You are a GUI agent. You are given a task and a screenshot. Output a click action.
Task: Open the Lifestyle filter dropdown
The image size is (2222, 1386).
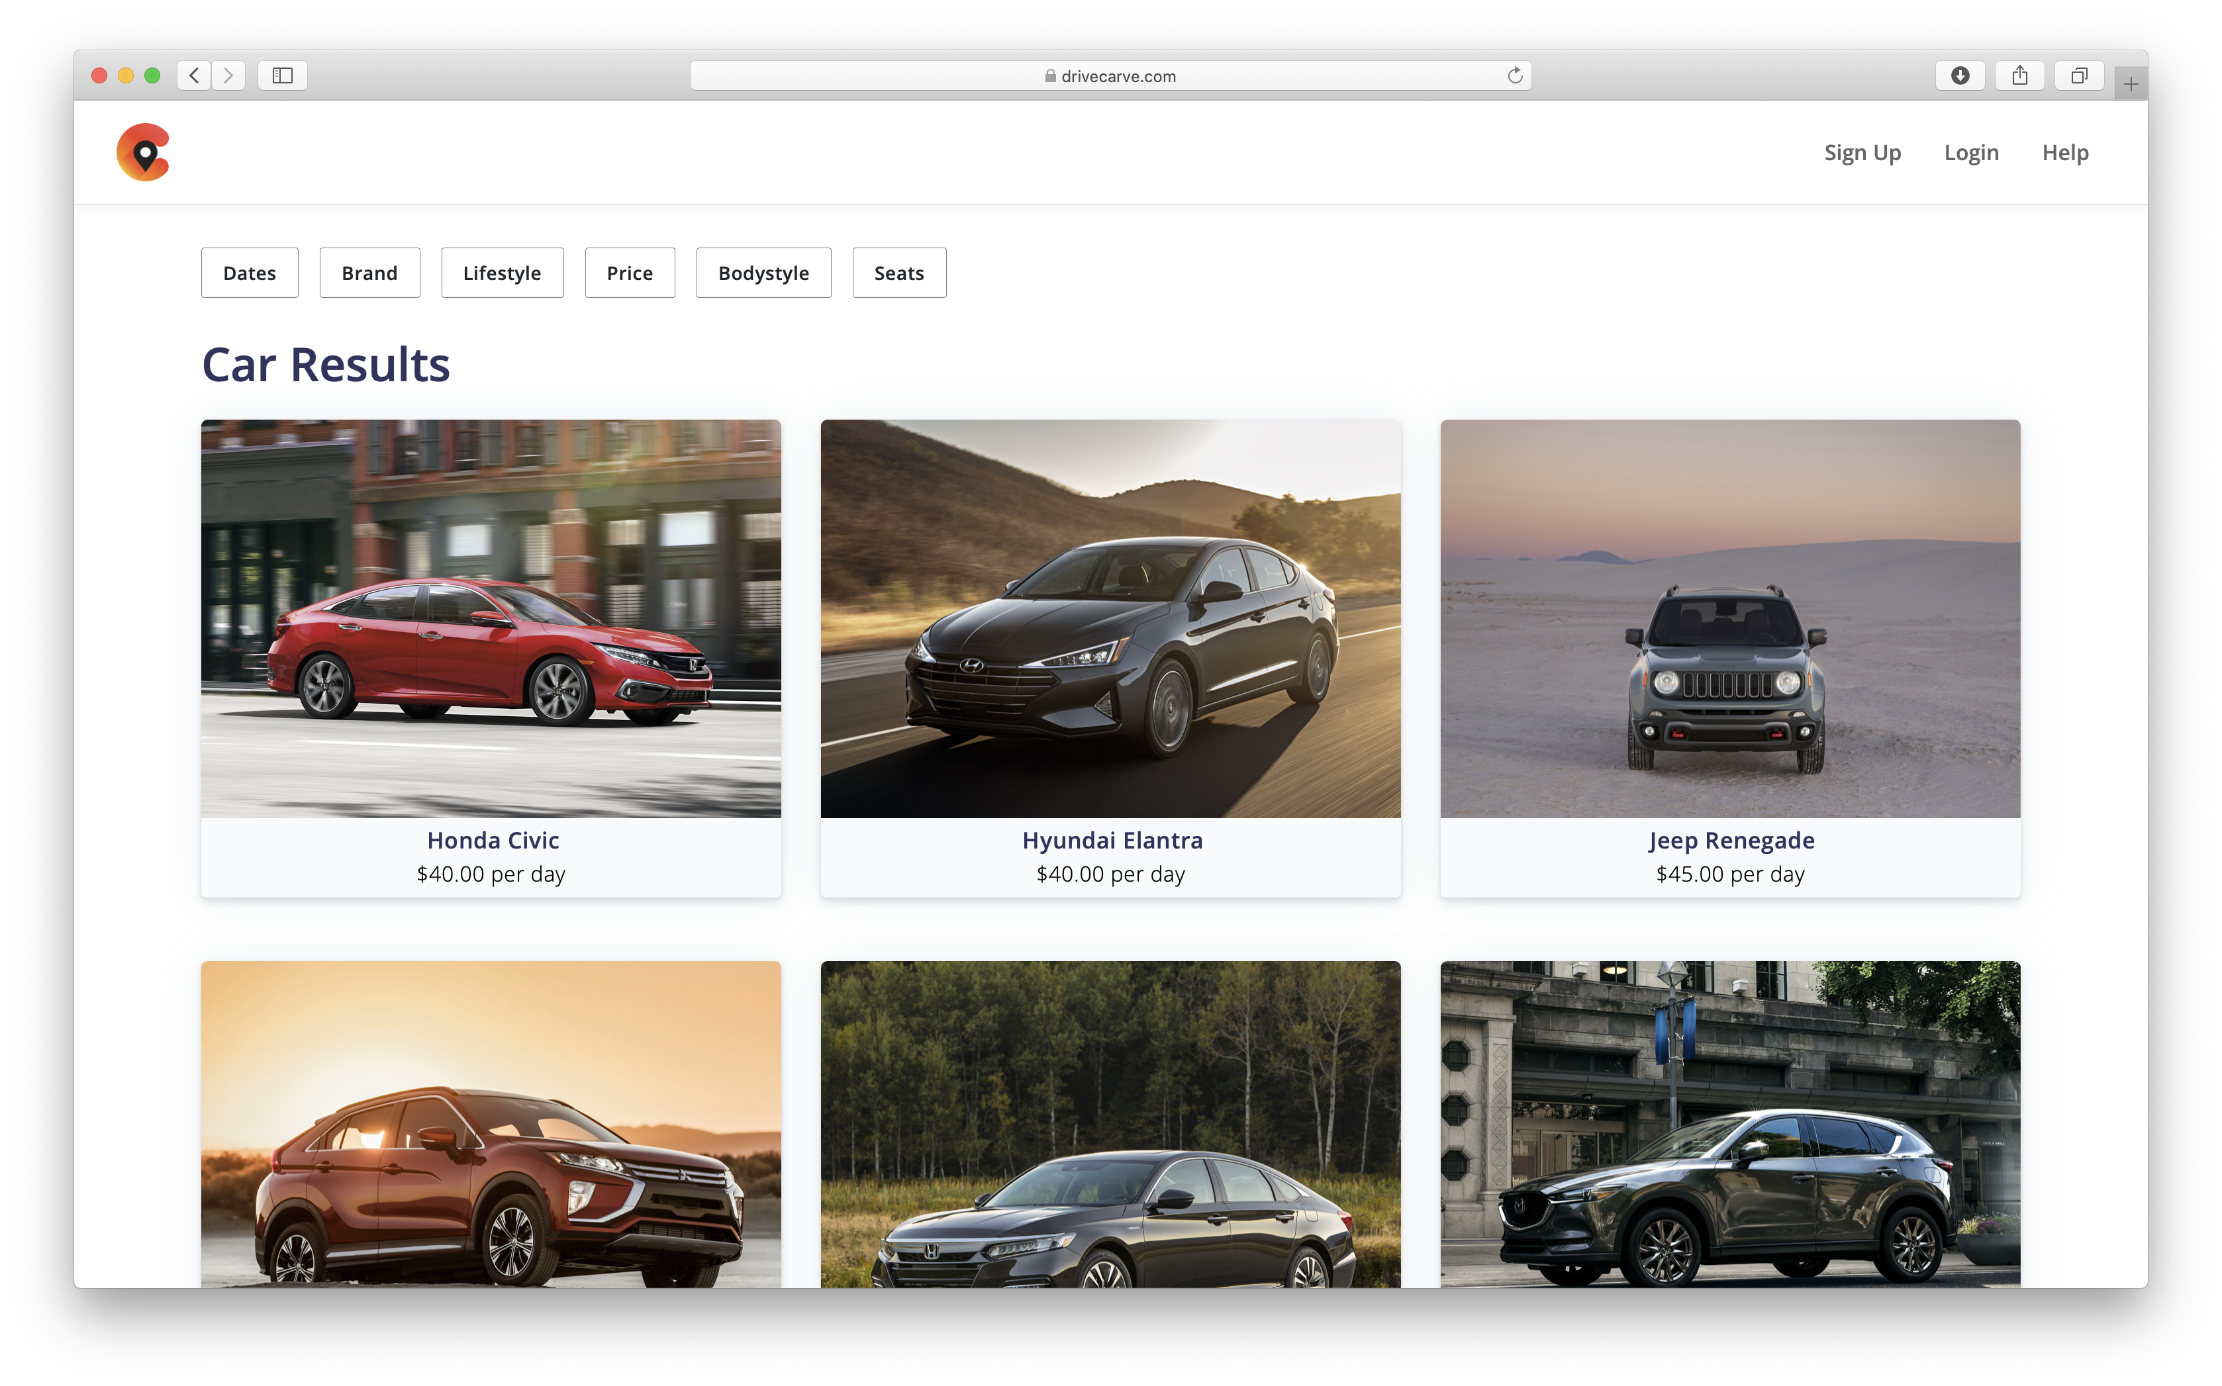tap(501, 273)
